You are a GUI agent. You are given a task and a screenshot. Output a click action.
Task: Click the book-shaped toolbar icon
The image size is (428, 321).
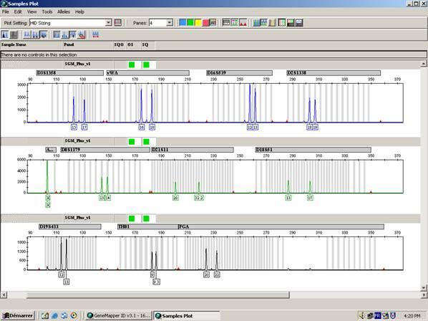(x=272, y=23)
